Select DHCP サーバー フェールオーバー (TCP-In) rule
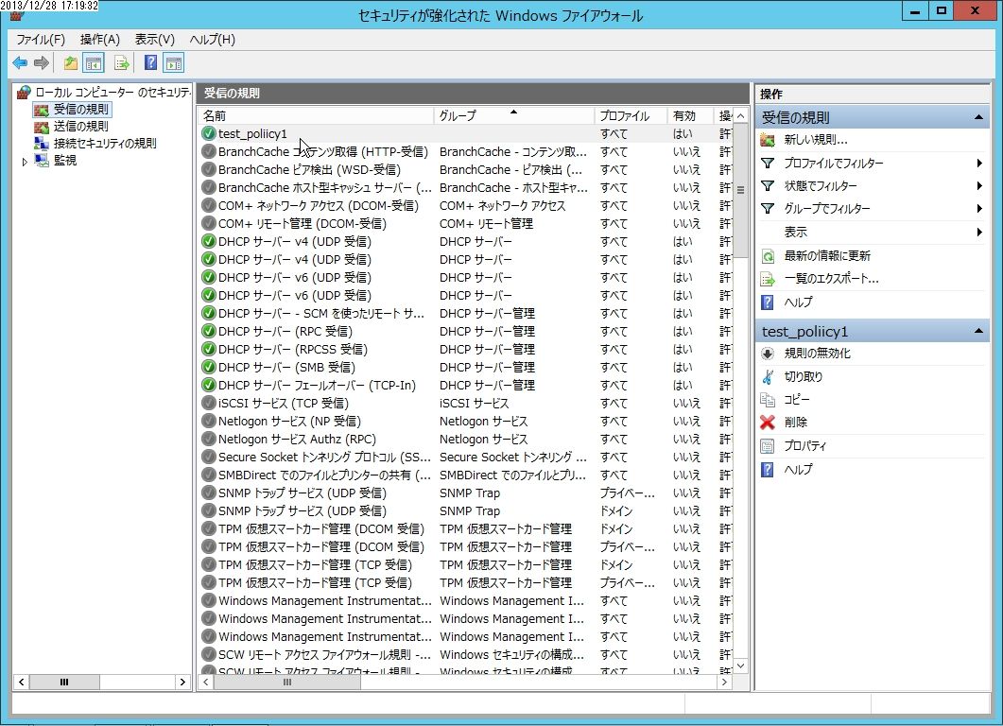This screenshot has width=1003, height=726. coord(466,385)
